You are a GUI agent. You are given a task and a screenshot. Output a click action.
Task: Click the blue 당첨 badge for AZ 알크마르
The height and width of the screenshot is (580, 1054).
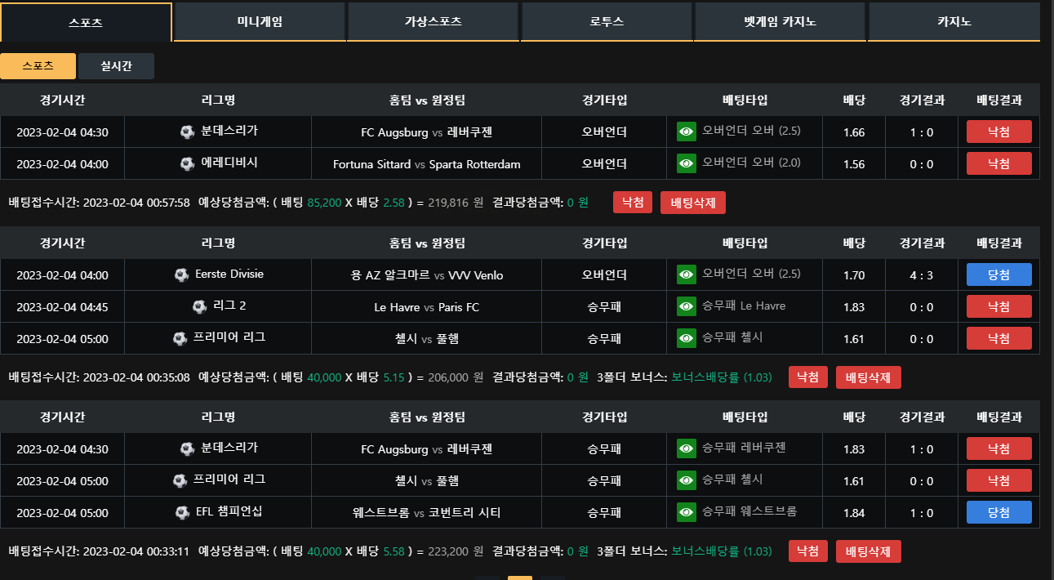[x=998, y=274]
